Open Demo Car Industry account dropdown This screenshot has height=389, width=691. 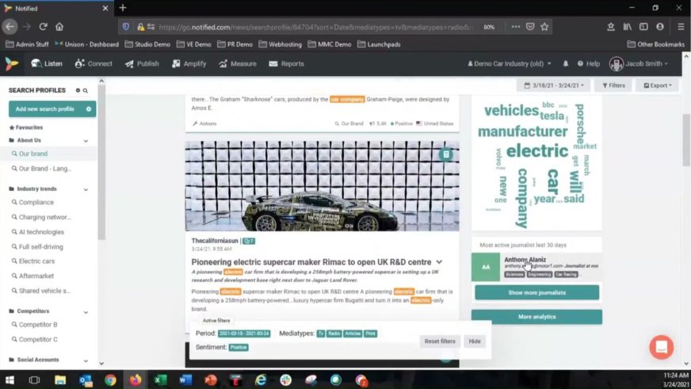pyautogui.click(x=510, y=64)
